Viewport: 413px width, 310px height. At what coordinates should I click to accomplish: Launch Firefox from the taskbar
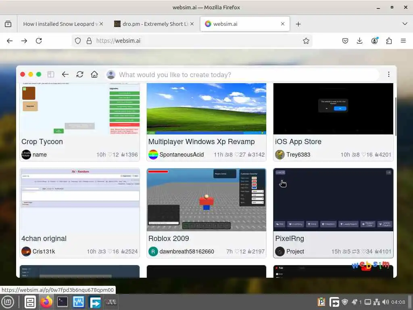point(46,302)
